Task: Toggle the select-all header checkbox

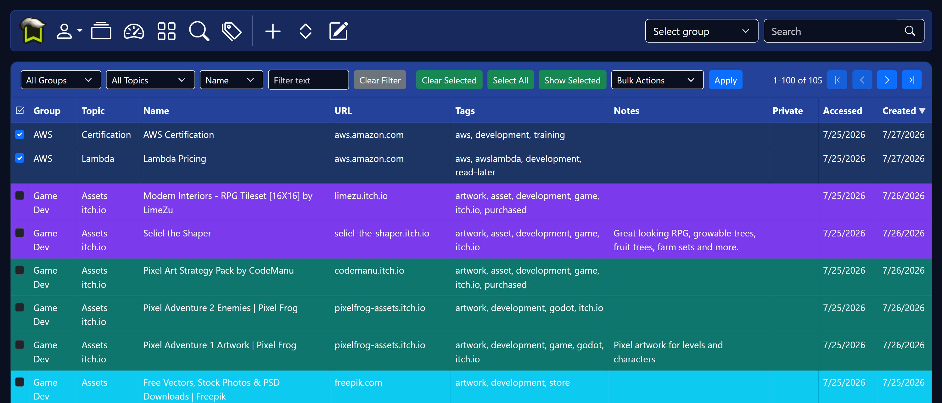Action: [x=20, y=110]
